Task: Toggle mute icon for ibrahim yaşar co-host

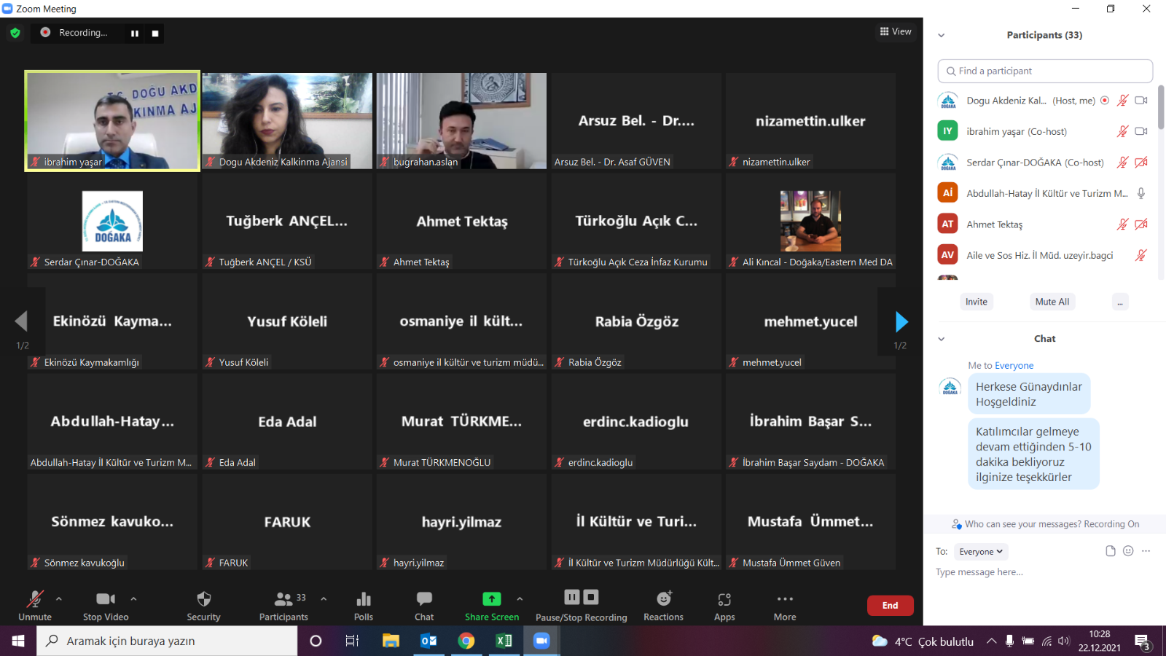Action: pyautogui.click(x=1123, y=131)
